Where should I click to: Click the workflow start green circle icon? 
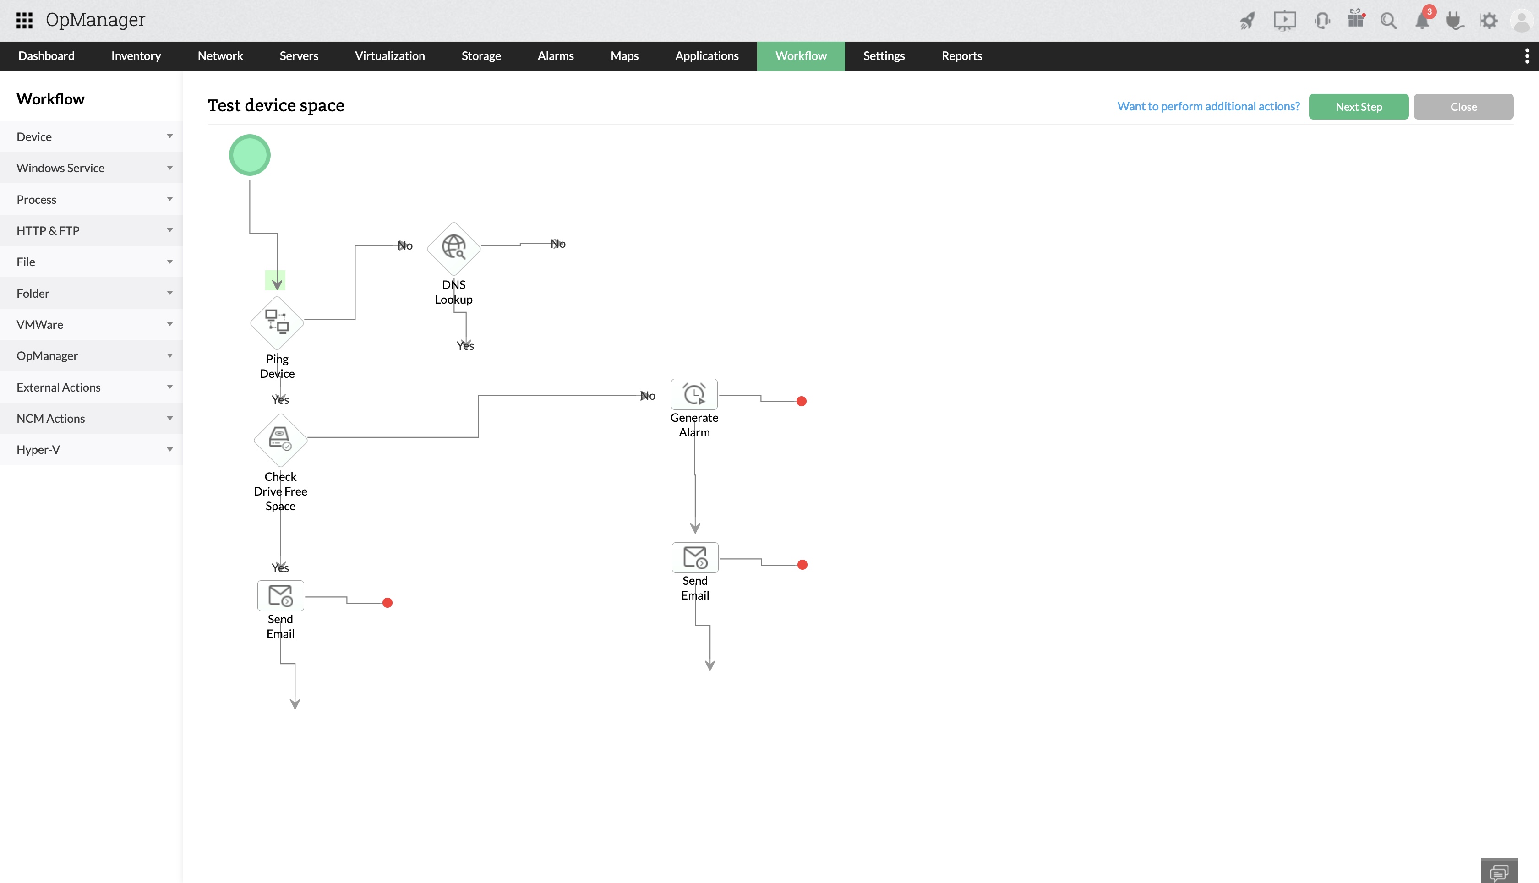coord(251,155)
